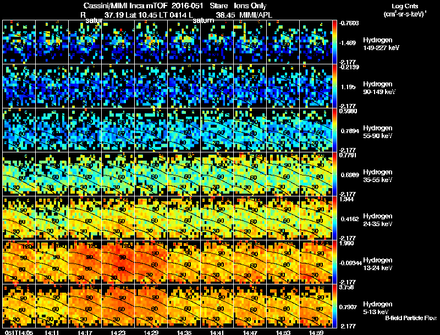Click the '38.45' L-value in header
Screen dimensions: 440x335
[226, 15]
